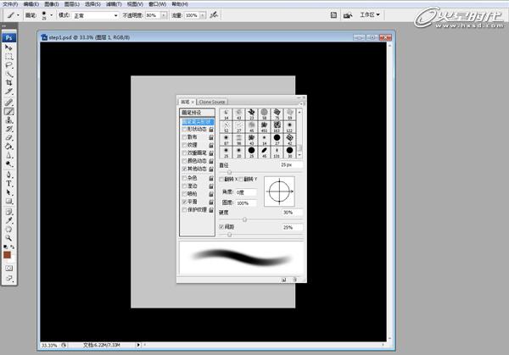Select the Crop tool
Viewport: 509px width, 355px height.
pos(8,83)
